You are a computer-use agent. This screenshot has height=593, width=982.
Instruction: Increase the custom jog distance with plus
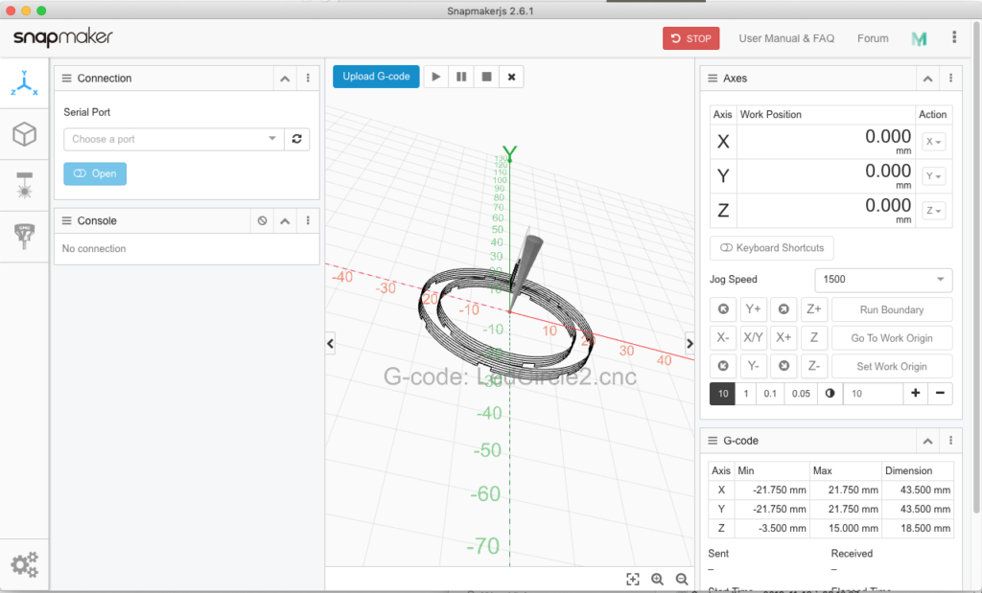[915, 394]
